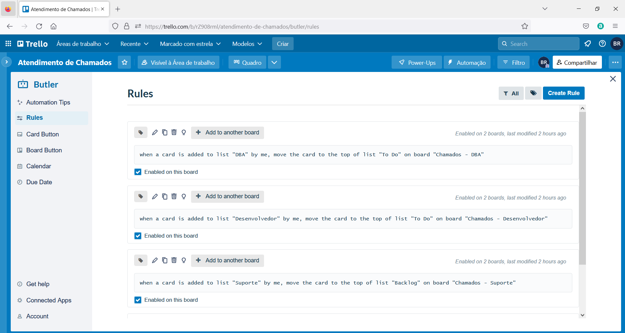Uncheck Enabled on this board for Desenvolvedor rule
Screen dimensions: 625x333
coord(138,236)
